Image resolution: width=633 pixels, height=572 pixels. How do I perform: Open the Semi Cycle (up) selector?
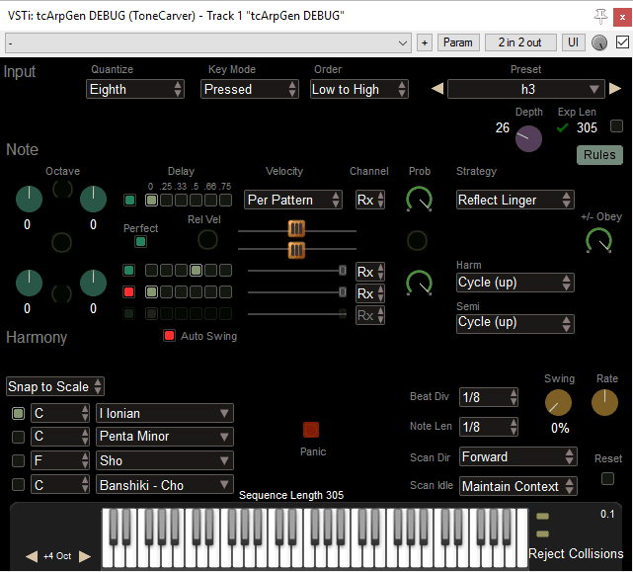click(x=515, y=324)
